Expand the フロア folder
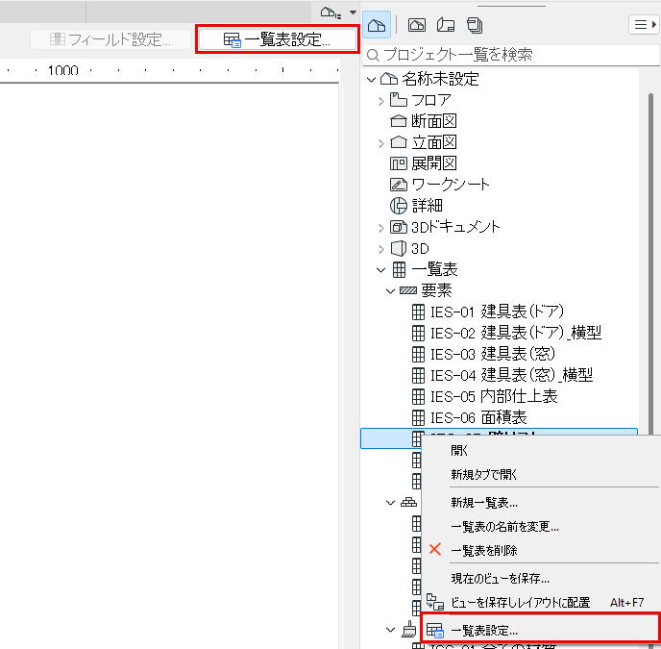The image size is (661, 649). (x=381, y=101)
